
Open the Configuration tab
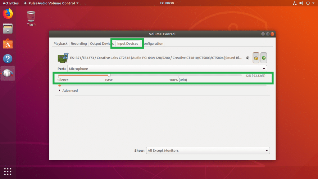point(153,43)
